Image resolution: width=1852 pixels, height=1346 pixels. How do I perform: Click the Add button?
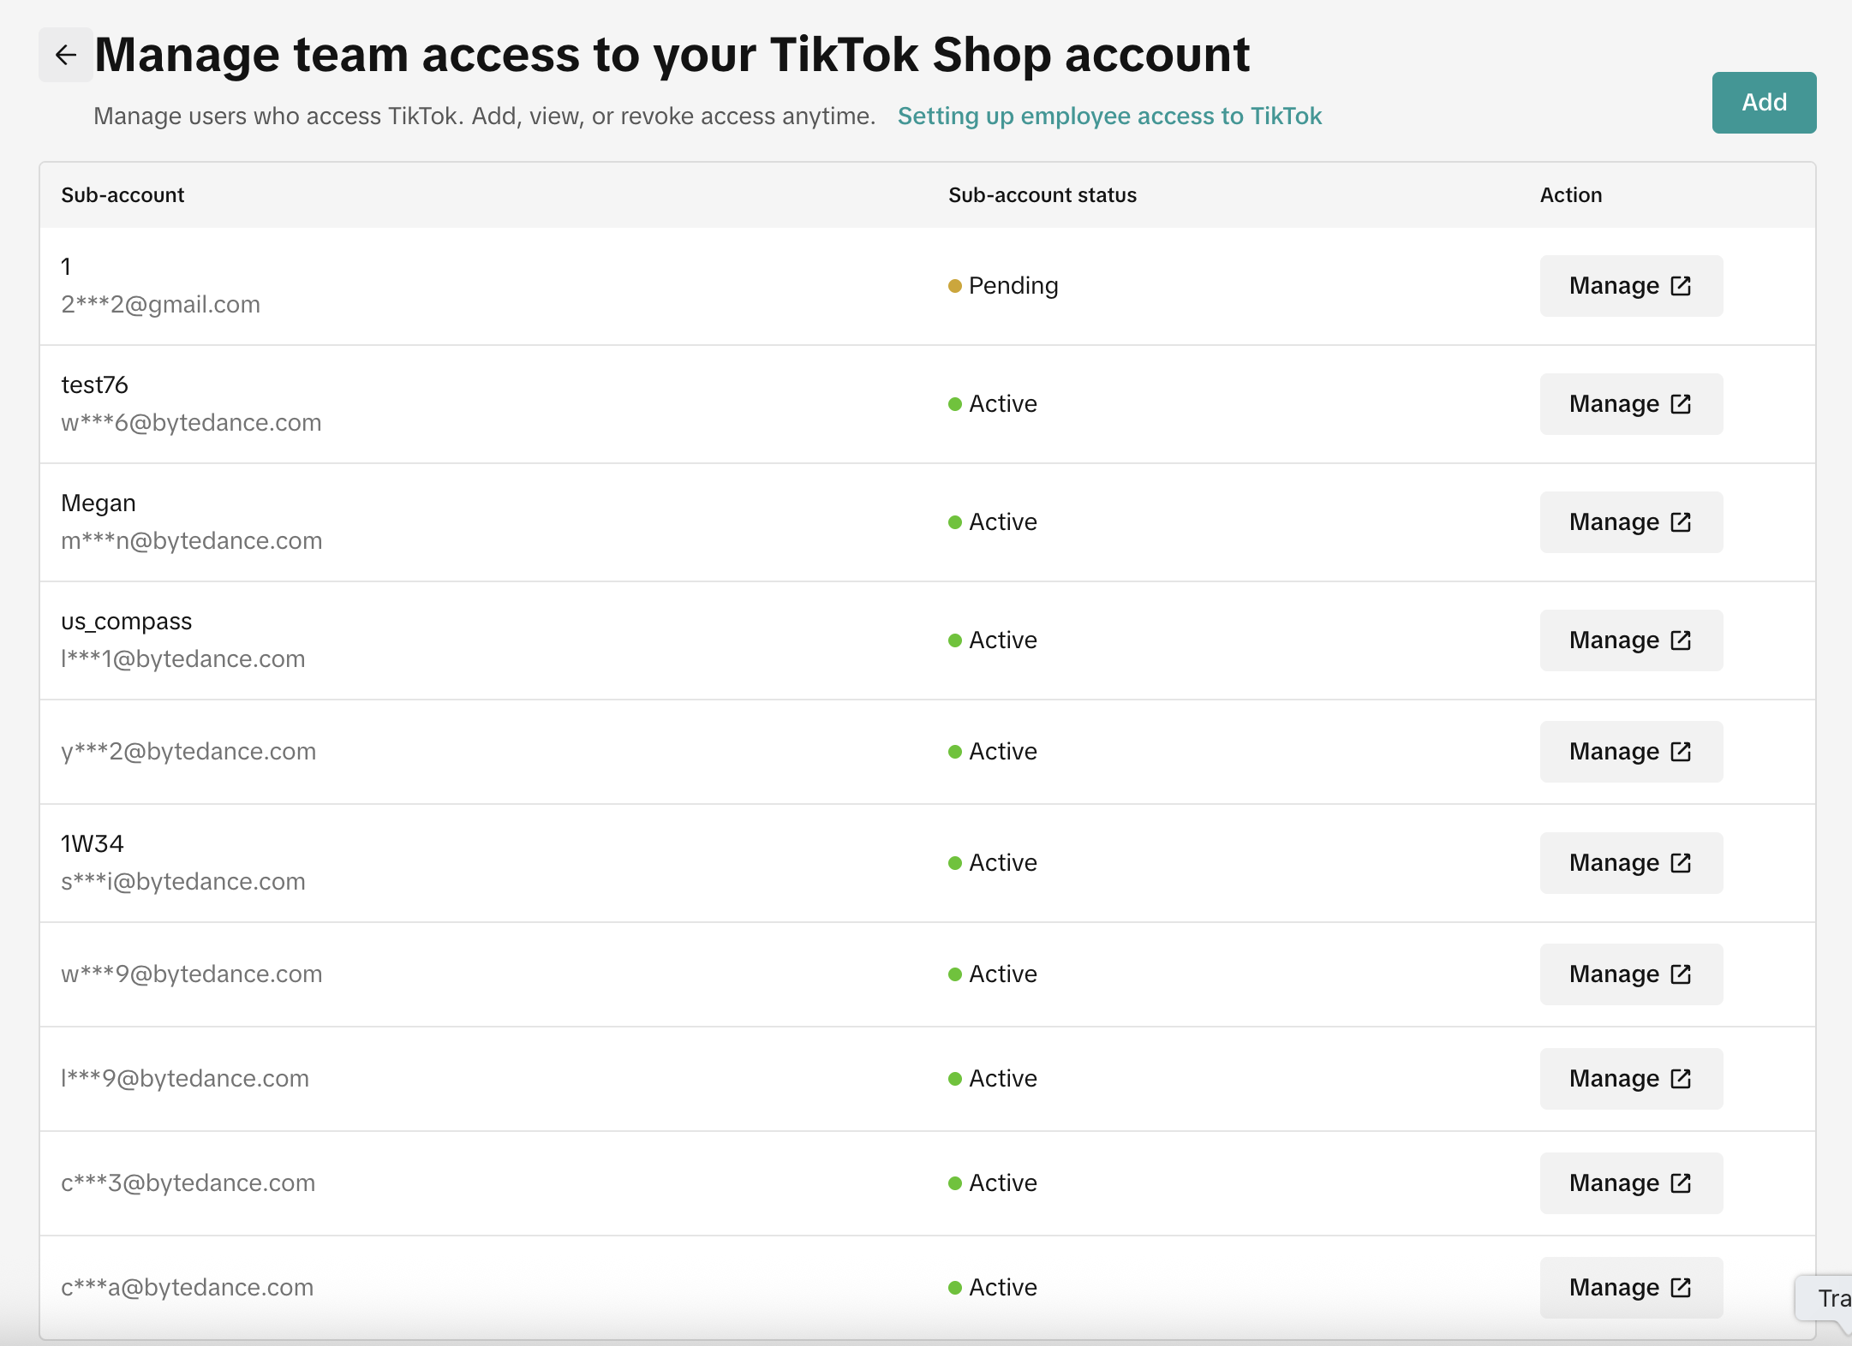pyautogui.click(x=1763, y=103)
